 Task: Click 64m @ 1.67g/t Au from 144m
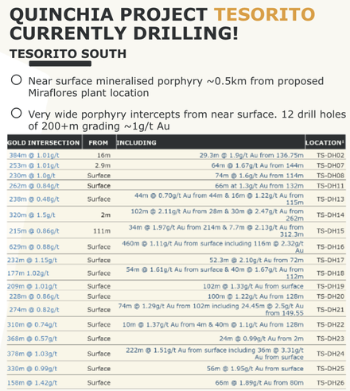[258, 165]
